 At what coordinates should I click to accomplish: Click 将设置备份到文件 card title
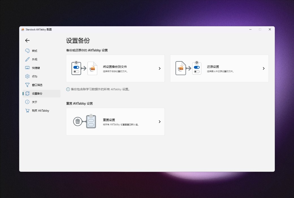[115, 67]
